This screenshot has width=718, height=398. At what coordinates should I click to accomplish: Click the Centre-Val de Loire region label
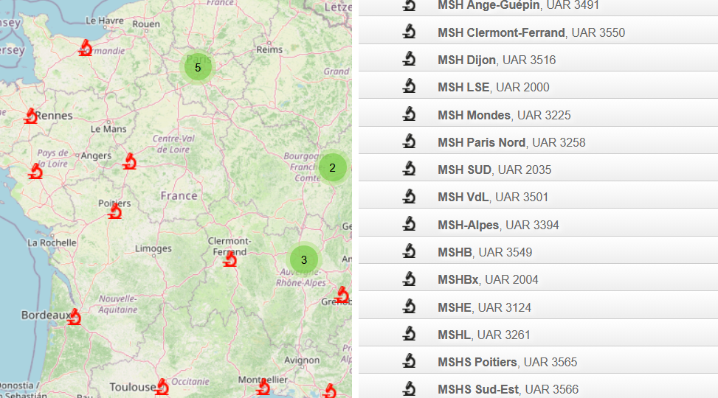173,144
